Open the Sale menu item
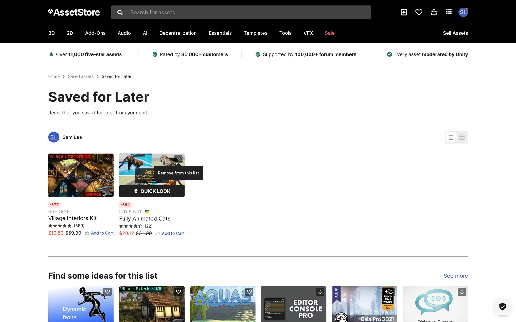The image size is (516, 322). 329,33
